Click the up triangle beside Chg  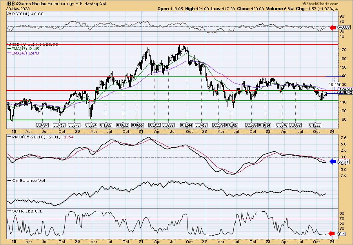tap(337, 9)
